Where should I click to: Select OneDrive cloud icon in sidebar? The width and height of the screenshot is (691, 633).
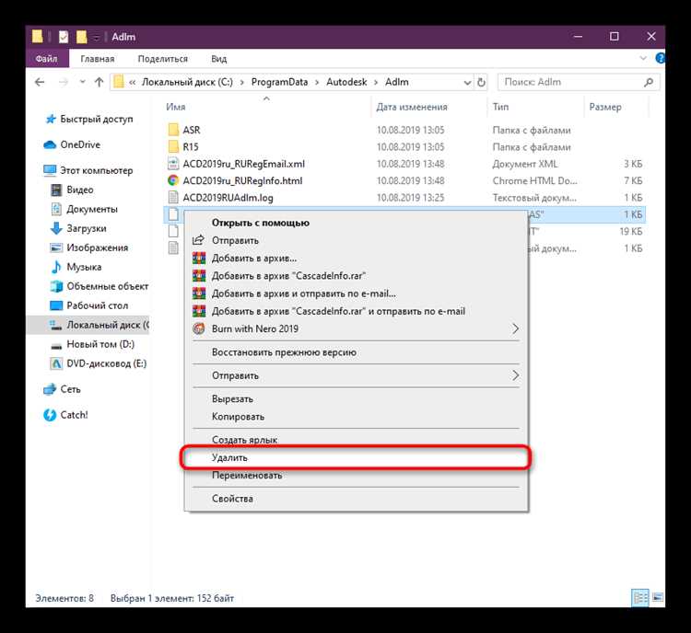(x=50, y=144)
